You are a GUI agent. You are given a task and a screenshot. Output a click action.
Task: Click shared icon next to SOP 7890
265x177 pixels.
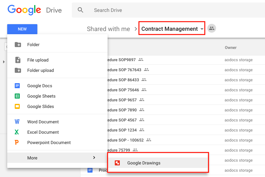tap(142, 110)
